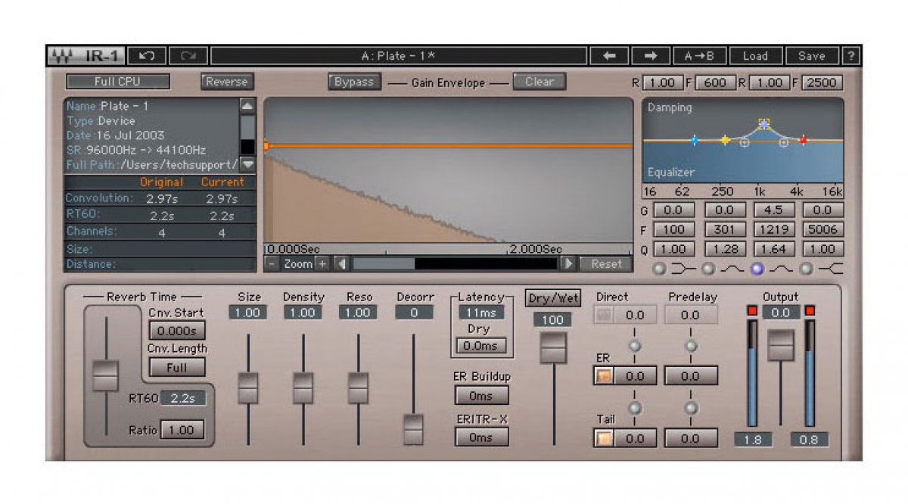Select first bell filter type radio
The image size is (908, 504).
pyautogui.click(x=708, y=268)
